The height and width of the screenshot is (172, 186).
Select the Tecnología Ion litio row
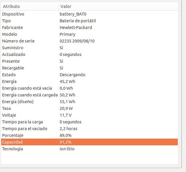point(89,149)
